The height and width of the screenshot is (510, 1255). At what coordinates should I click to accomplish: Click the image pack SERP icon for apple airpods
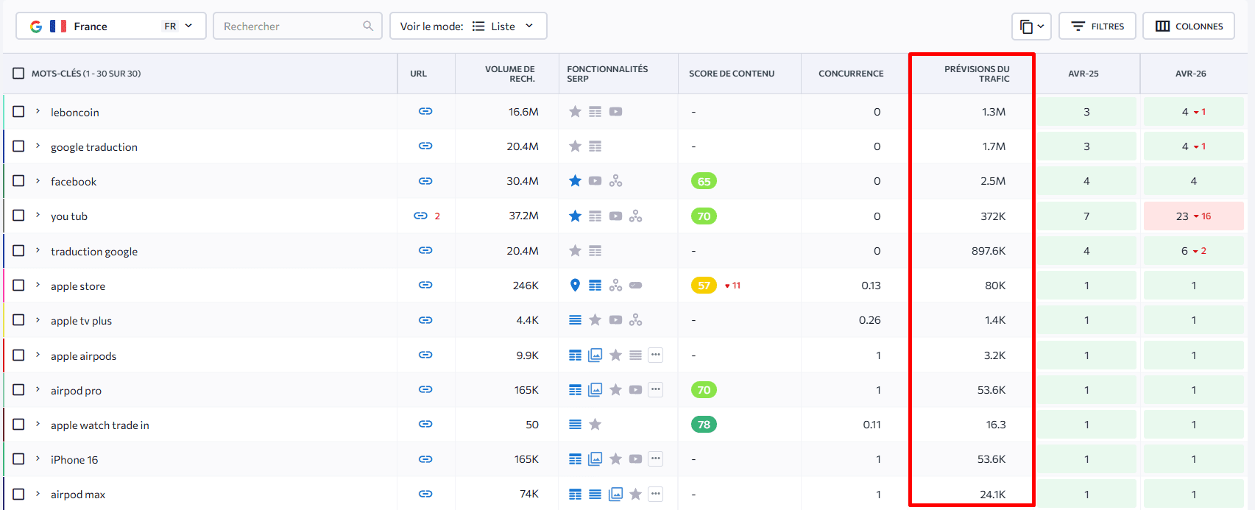click(595, 355)
